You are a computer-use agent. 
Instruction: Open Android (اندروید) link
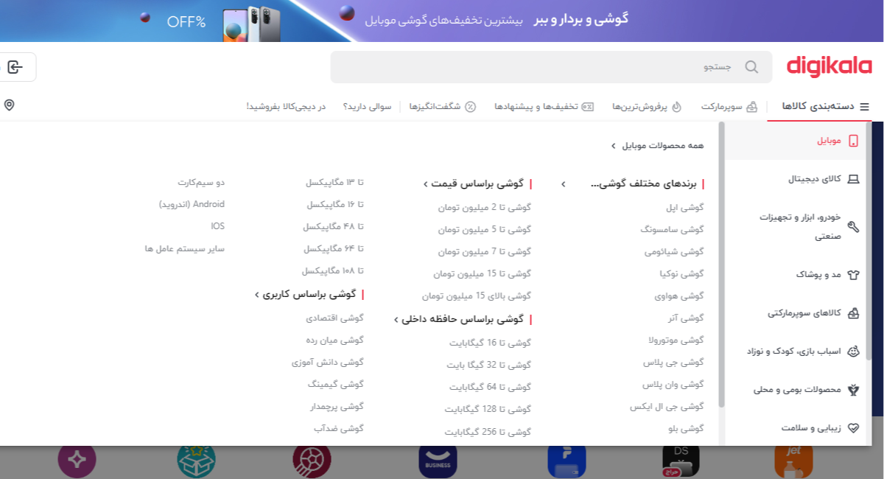(x=192, y=204)
